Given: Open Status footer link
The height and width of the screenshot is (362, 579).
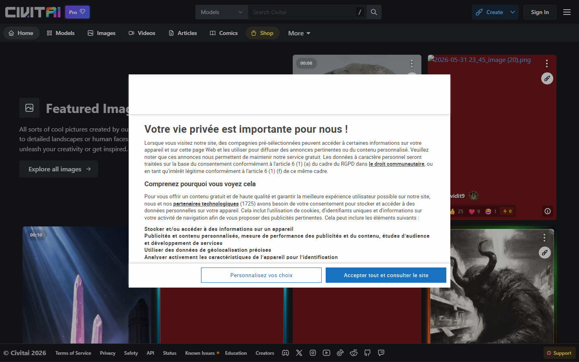Looking at the screenshot, I should pyautogui.click(x=169, y=353).
